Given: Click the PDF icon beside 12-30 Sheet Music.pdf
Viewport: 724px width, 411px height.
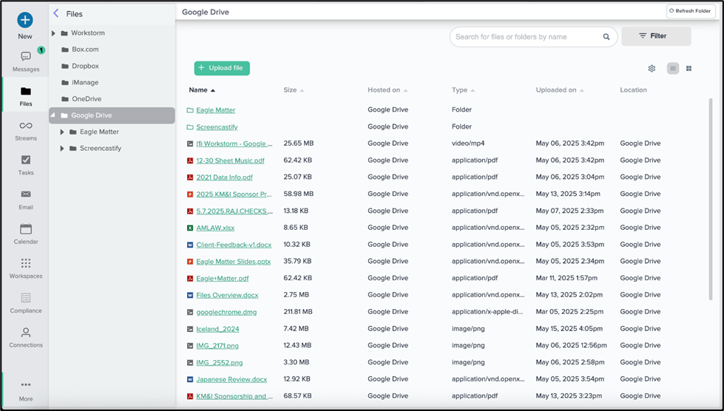Looking at the screenshot, I should pos(190,160).
